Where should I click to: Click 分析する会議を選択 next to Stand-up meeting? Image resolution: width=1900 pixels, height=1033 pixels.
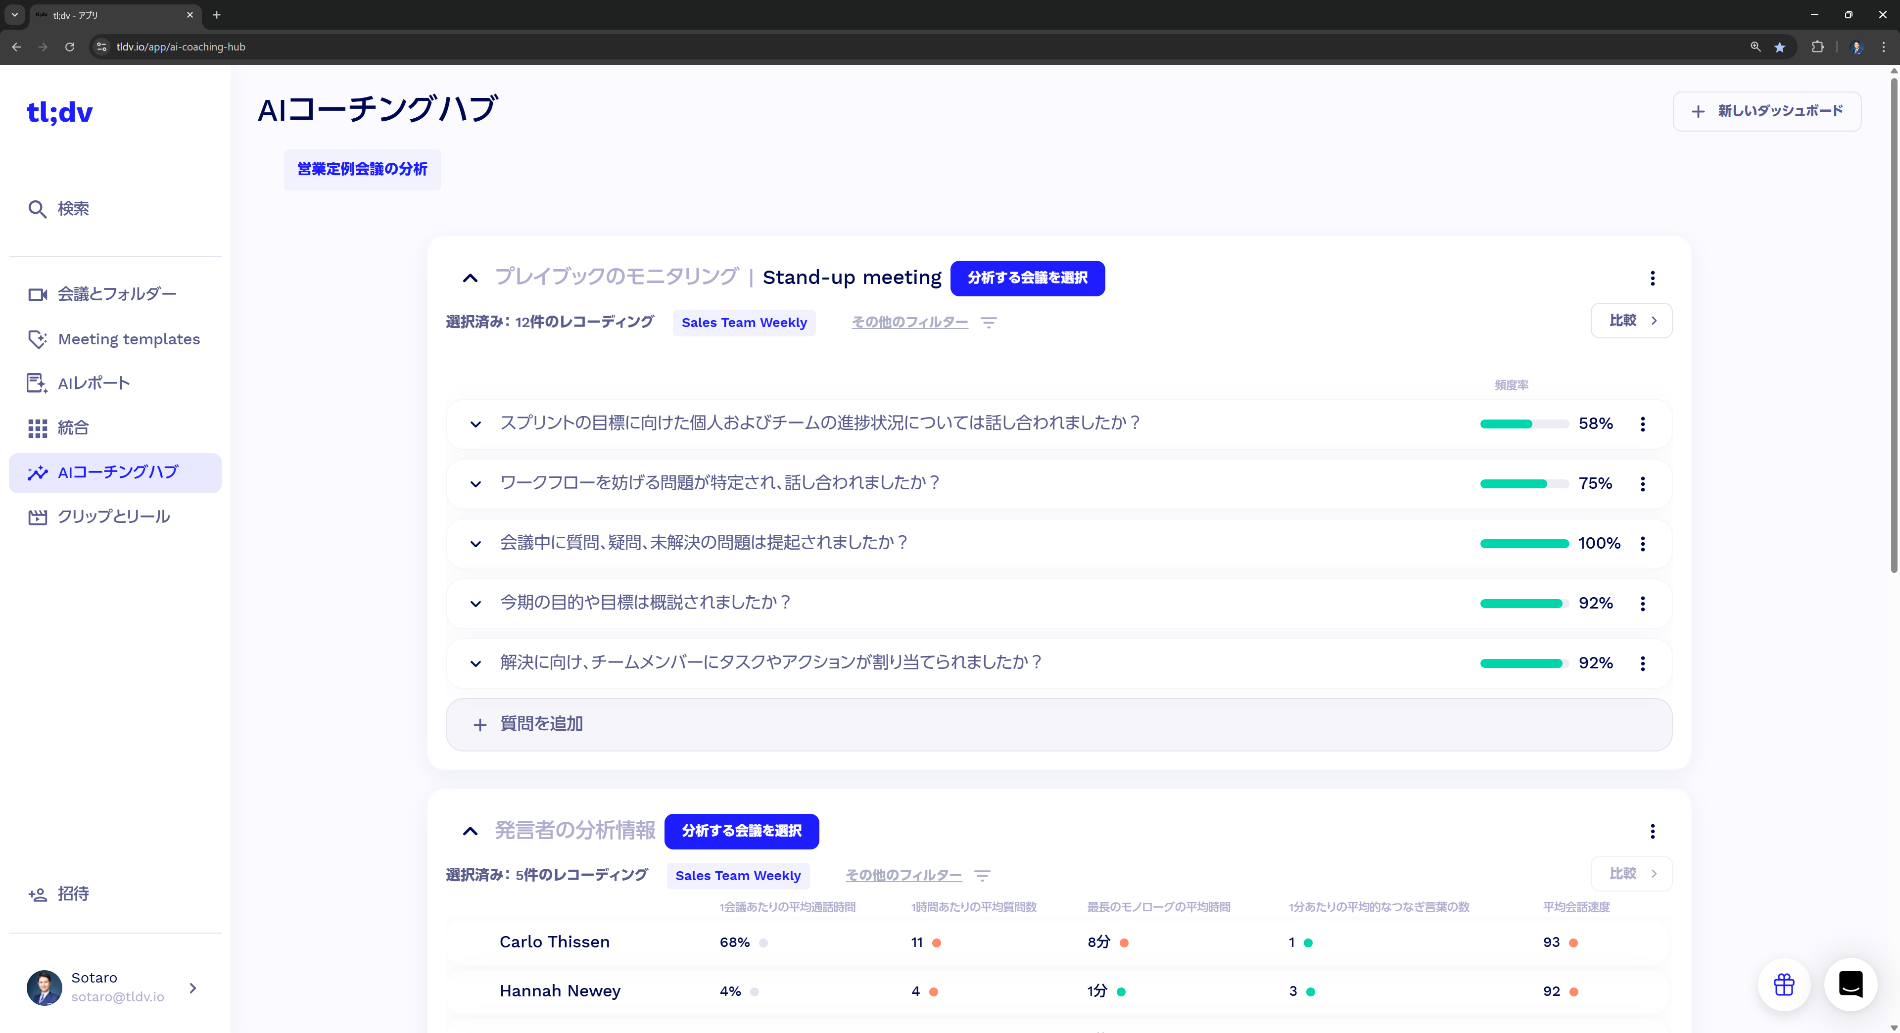pyautogui.click(x=1027, y=278)
